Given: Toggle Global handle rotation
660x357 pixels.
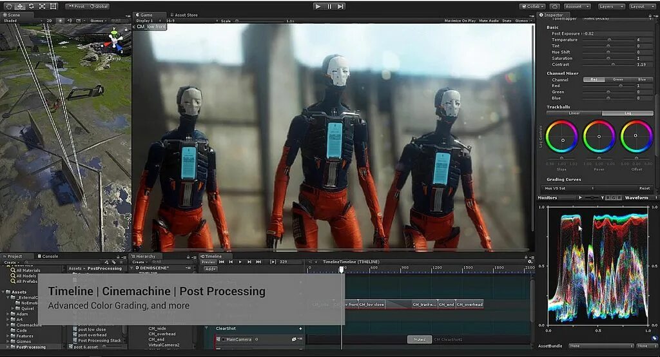Looking at the screenshot, I should (x=99, y=6).
